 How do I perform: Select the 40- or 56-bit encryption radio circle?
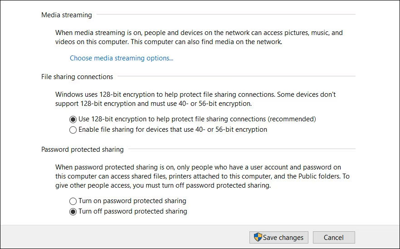coord(73,129)
